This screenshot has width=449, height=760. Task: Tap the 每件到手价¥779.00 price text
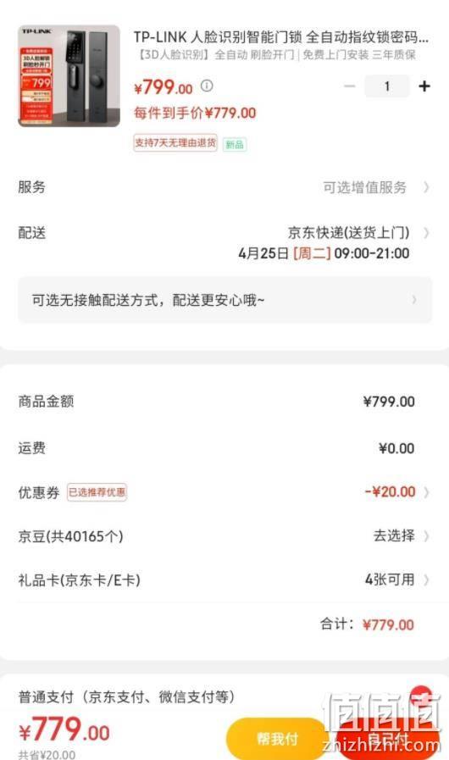click(195, 113)
